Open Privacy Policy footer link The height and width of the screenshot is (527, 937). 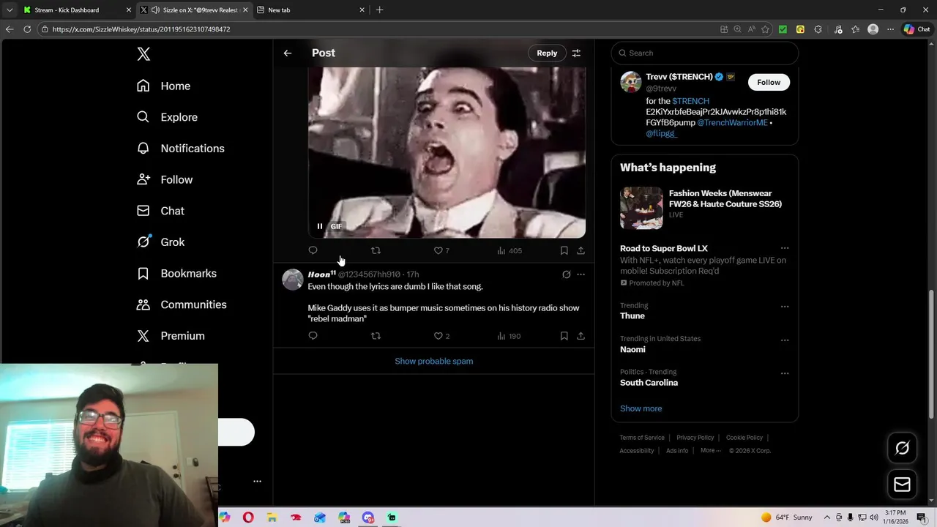[695, 438]
